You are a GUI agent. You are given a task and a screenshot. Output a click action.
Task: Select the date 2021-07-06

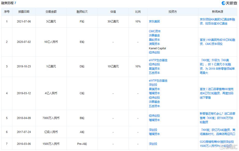pos(24,21)
